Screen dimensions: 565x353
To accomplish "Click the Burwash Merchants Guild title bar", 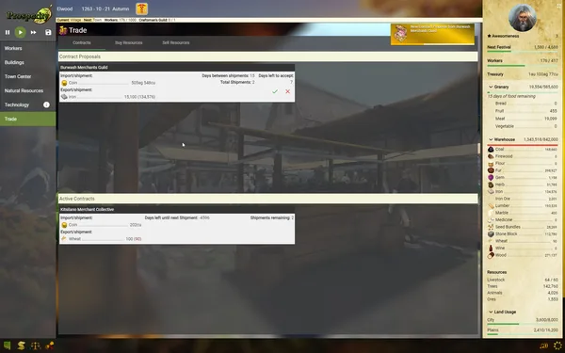I will [177, 68].
